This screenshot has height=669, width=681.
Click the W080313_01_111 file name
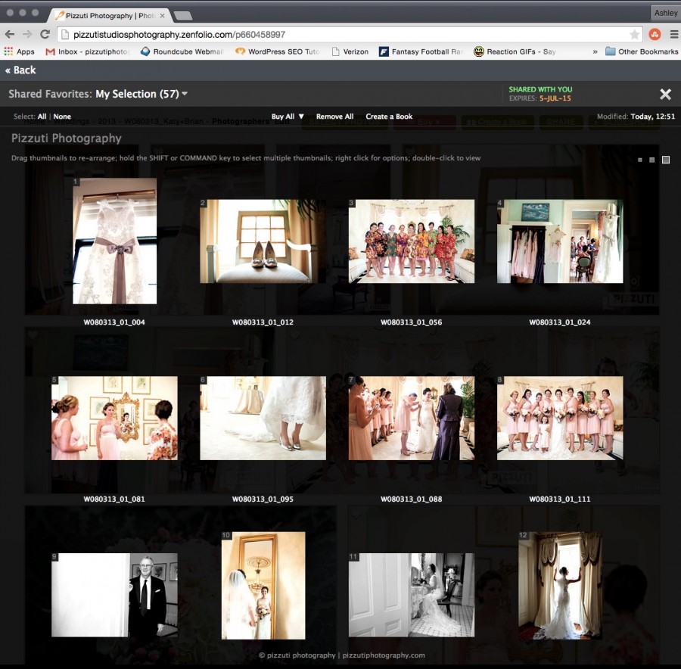[x=560, y=499]
